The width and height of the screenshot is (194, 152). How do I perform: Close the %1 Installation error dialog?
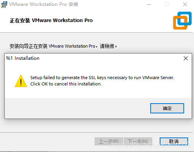click(x=186, y=58)
